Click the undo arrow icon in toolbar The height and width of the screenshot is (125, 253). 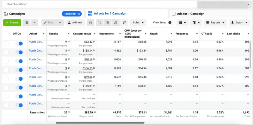point(100,22)
